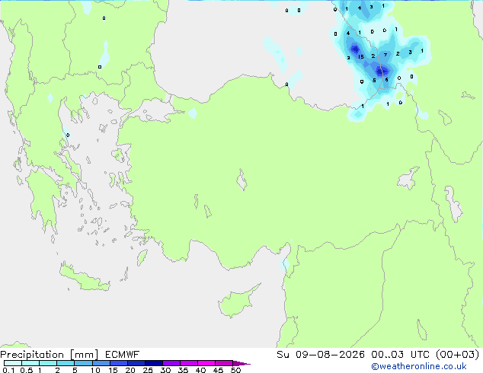This screenshot has height=373, width=483.
Task: Click the '35' legend scale label
Action: (183, 370)
